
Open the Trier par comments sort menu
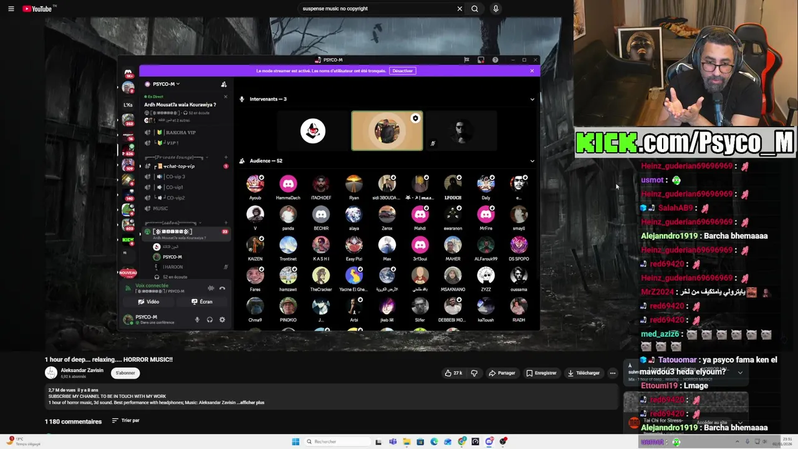(x=125, y=421)
